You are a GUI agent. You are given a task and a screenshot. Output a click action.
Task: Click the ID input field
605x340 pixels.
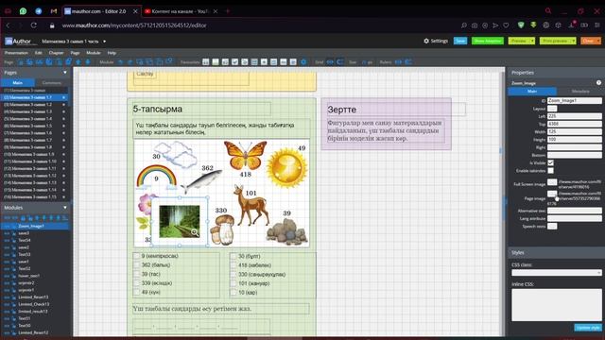click(575, 101)
